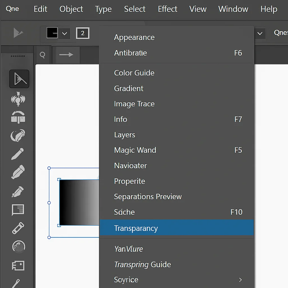288x288 pixels.
Task: Click the bottom-left bounding box handle
Action: tap(49, 237)
